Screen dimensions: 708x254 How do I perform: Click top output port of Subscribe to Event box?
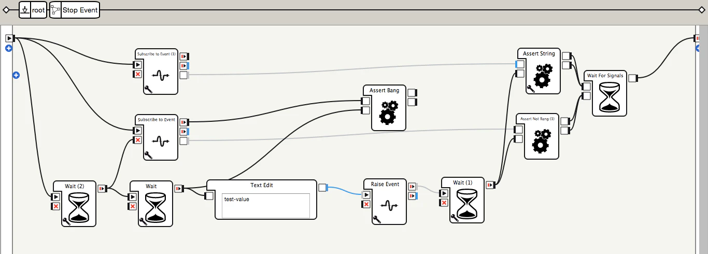tap(184, 122)
